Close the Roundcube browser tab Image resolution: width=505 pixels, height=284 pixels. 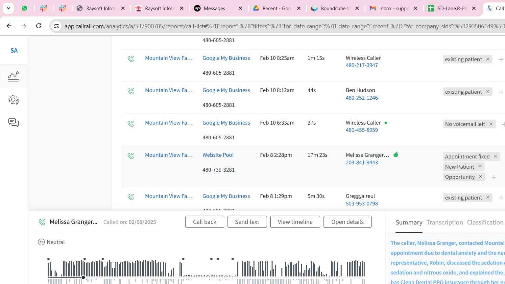(x=357, y=8)
